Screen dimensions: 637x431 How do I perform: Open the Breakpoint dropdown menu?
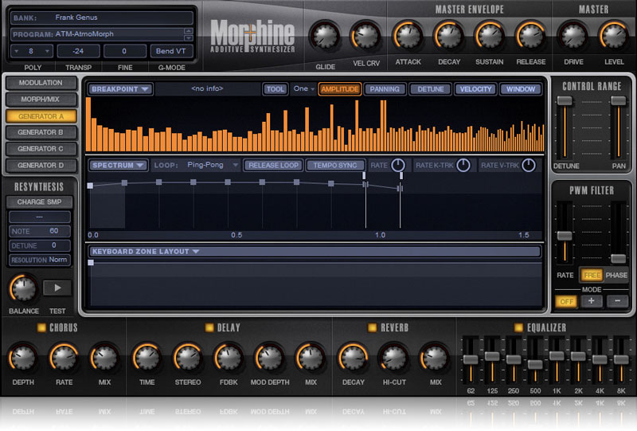120,89
